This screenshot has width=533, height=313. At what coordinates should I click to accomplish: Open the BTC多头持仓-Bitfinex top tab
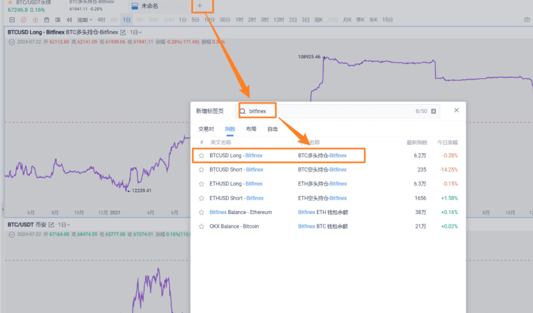tap(92, 6)
